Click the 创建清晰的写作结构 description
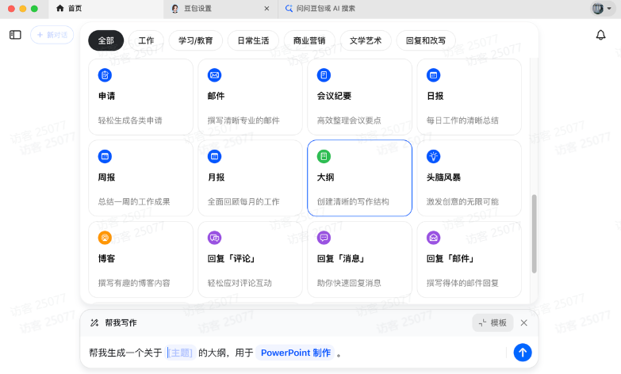 (x=353, y=201)
